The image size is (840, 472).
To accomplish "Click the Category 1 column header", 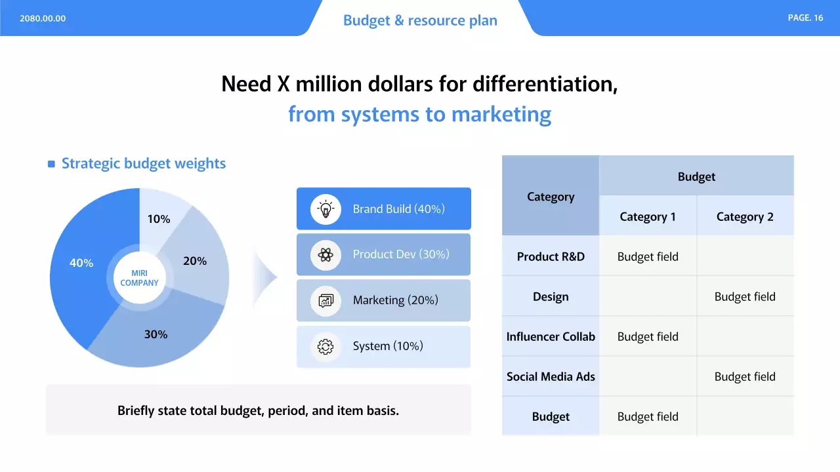I will pos(647,217).
